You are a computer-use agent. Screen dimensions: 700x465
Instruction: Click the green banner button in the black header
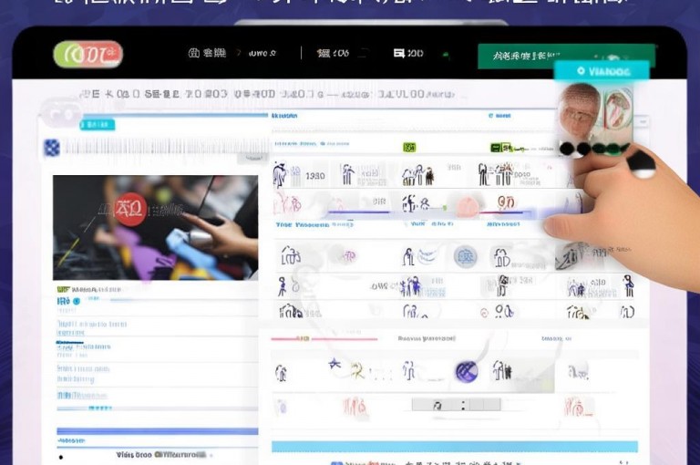click(566, 57)
